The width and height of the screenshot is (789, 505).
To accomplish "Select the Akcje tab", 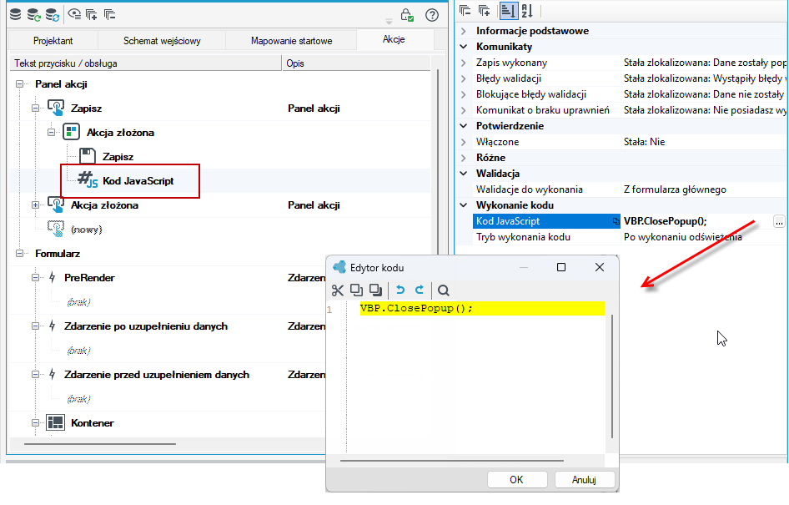I will [394, 39].
